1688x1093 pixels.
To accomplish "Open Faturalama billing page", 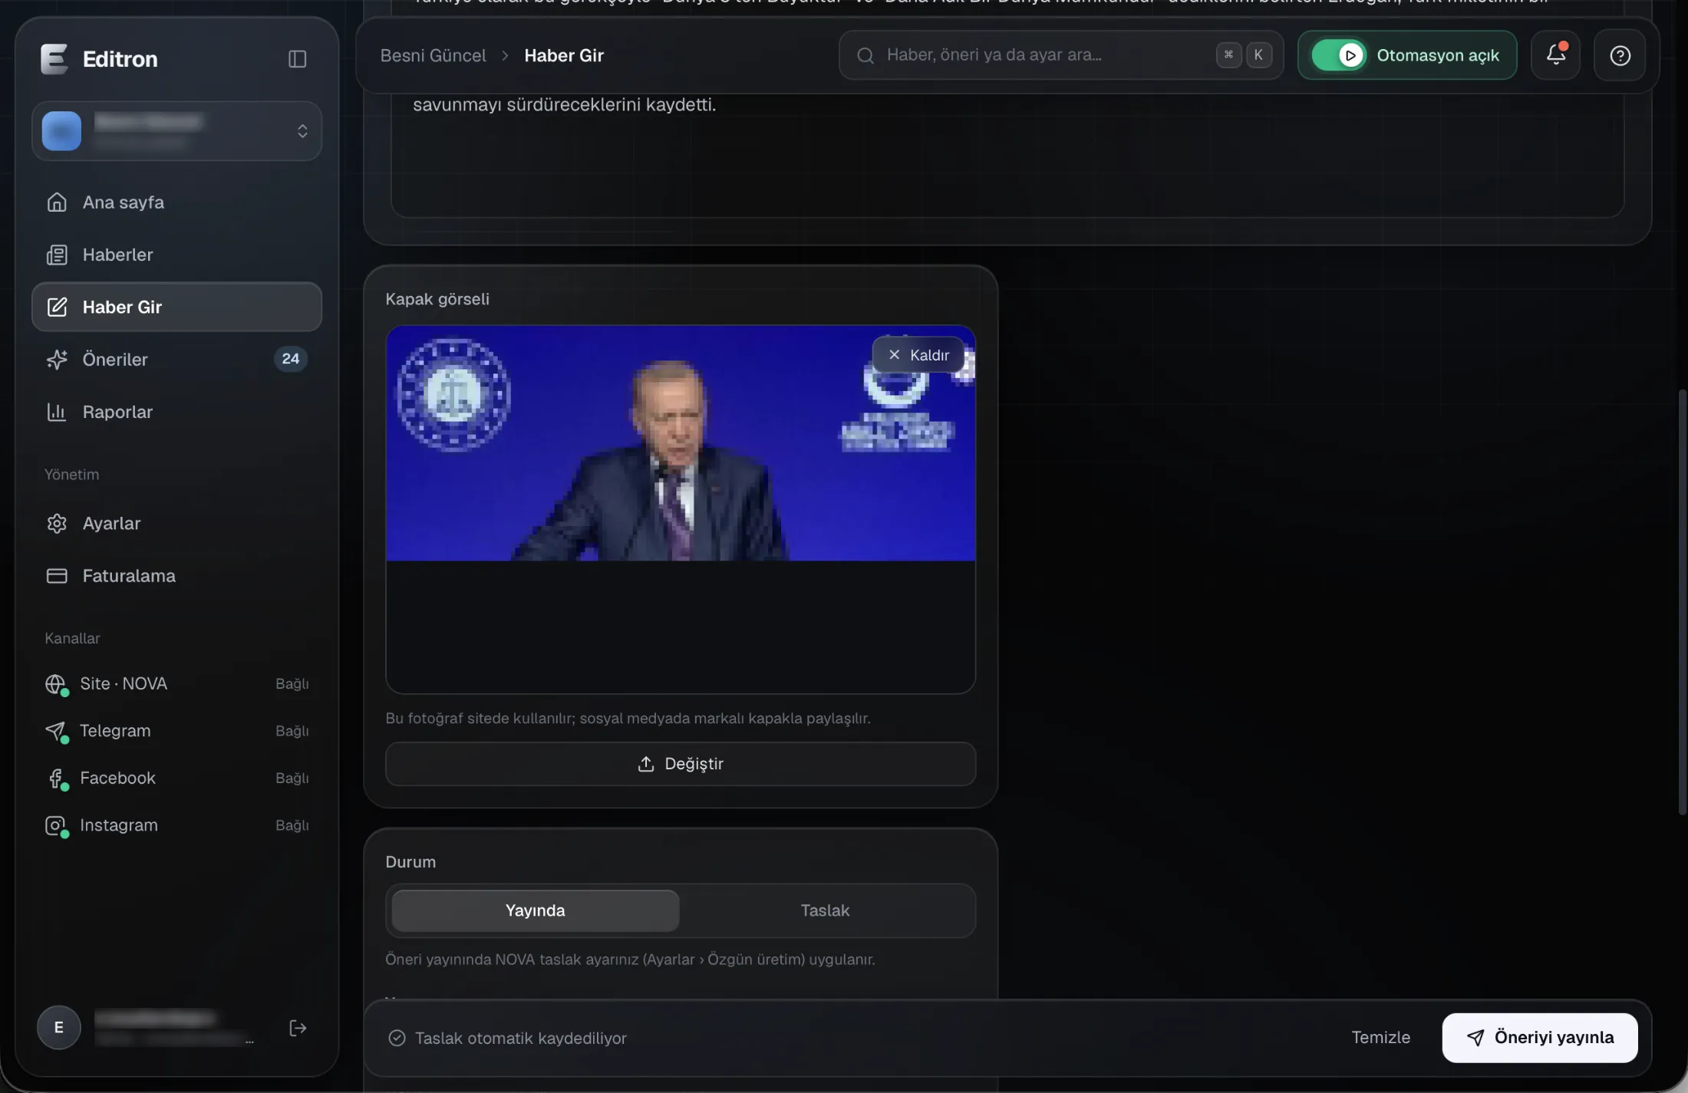I will tap(176, 576).
